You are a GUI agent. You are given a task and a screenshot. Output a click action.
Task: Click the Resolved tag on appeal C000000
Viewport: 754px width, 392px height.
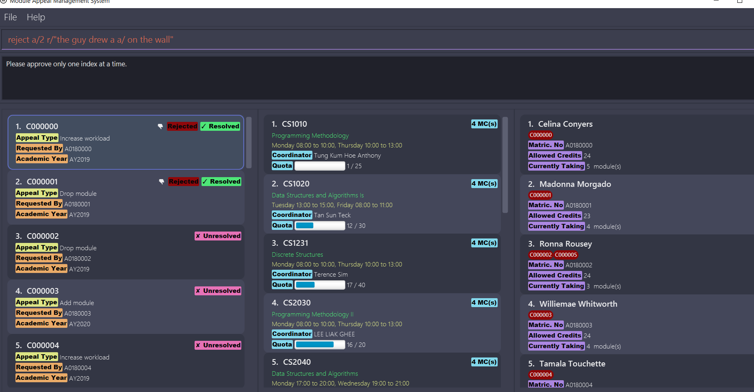(x=220, y=126)
